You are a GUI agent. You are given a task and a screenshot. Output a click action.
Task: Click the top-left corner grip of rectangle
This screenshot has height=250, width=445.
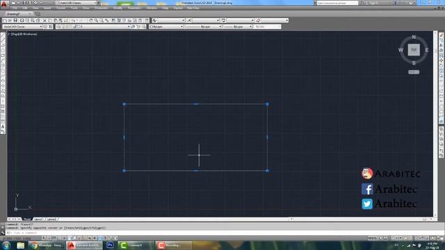click(x=124, y=104)
